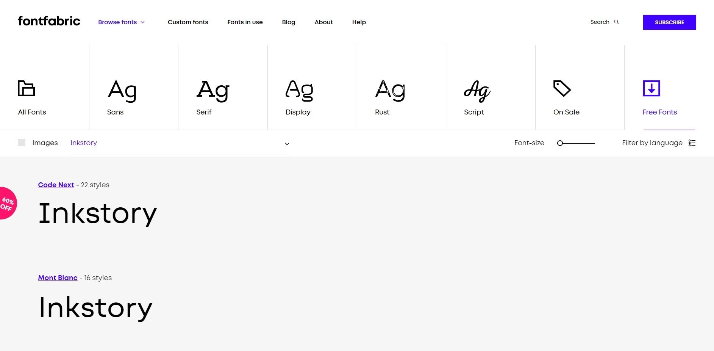Click the Free Fonts download icon
Image resolution: width=714 pixels, height=351 pixels.
[x=652, y=88]
